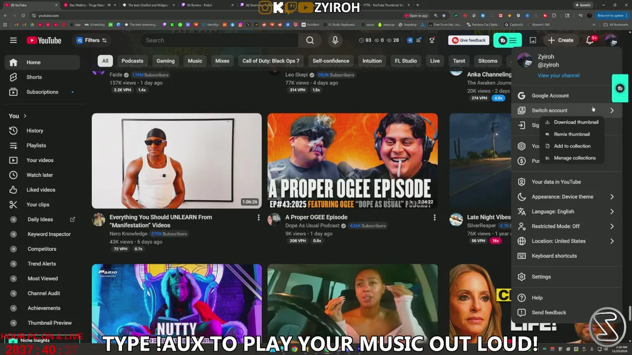Click the Create button
Viewport: 632px width, 355px height.
[x=561, y=40]
